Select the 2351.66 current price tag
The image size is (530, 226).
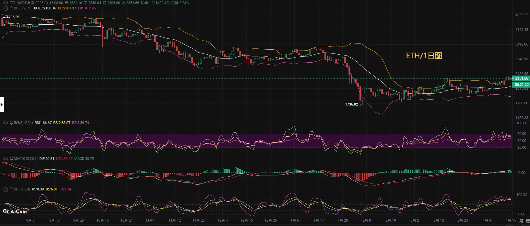[x=521, y=78]
